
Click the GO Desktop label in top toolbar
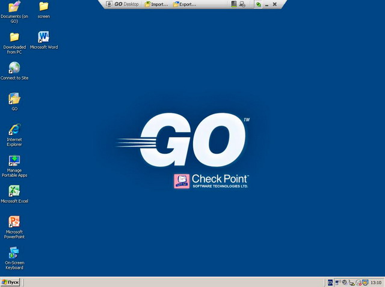click(126, 4)
